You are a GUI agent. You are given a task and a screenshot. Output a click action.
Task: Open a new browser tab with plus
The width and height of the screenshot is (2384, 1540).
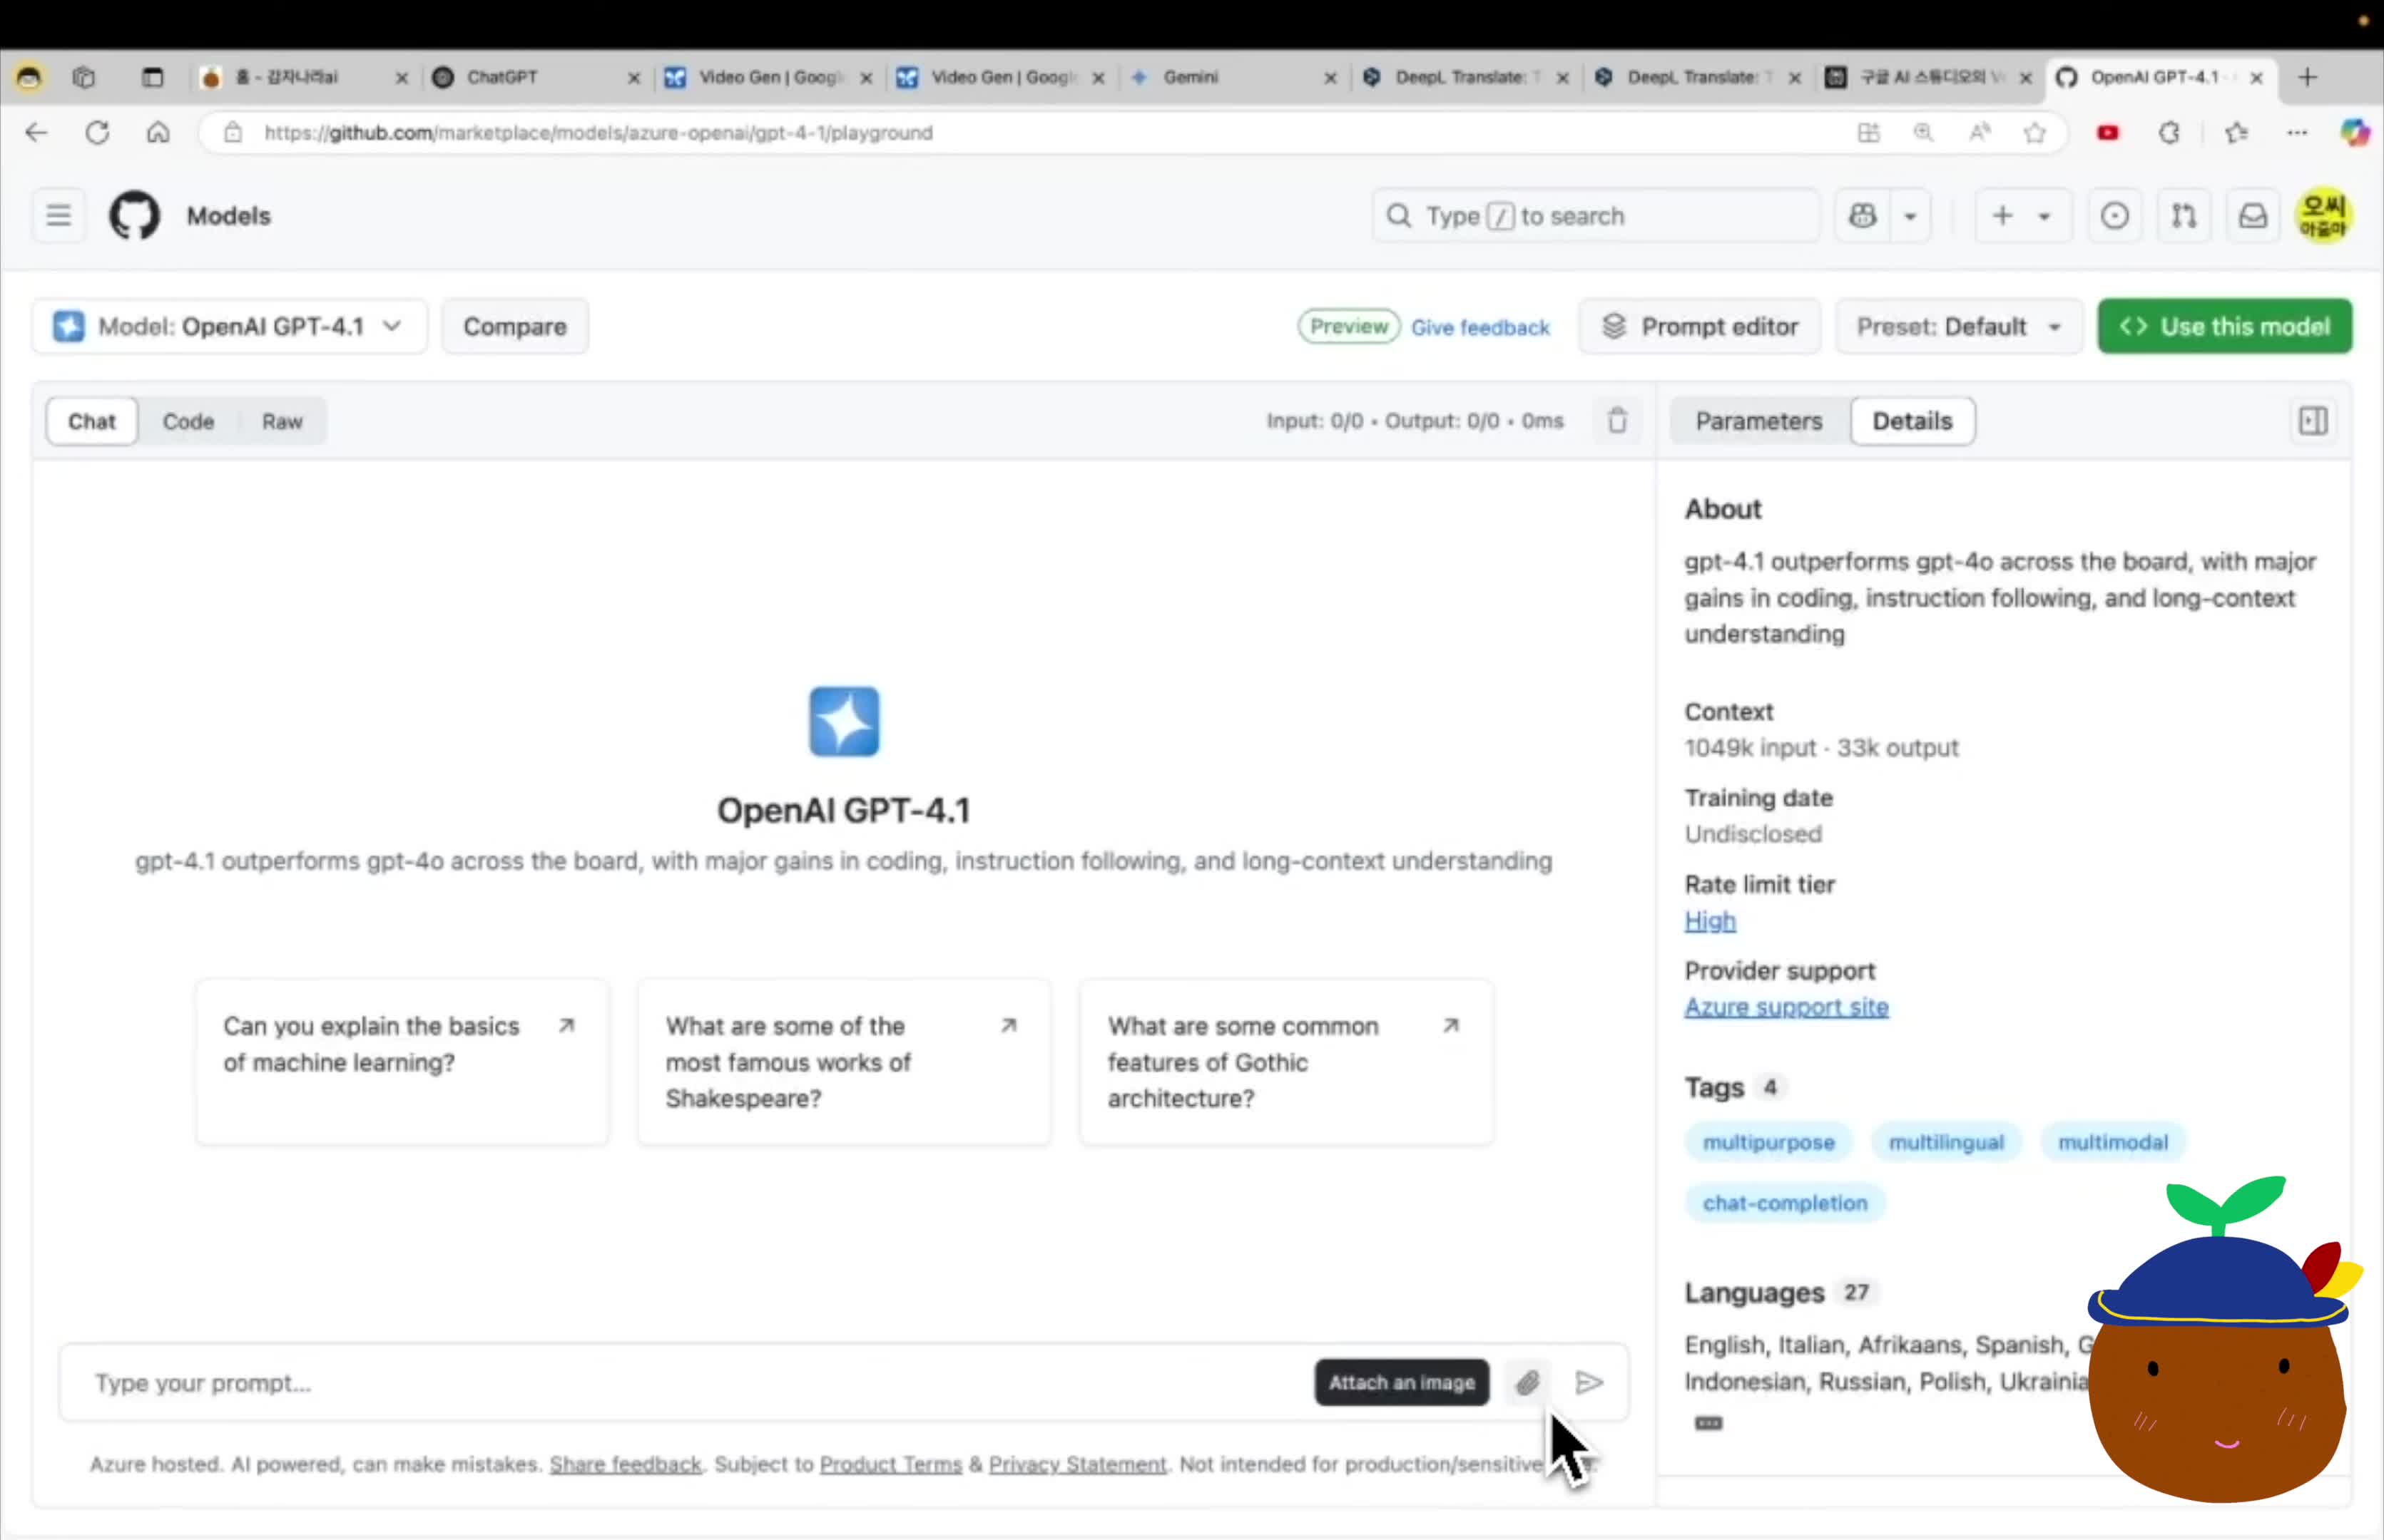click(x=2307, y=77)
